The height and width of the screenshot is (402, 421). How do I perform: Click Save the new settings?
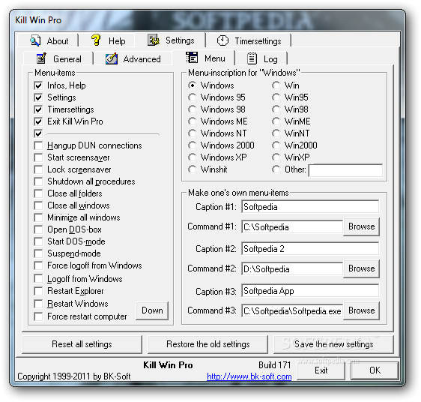coord(334,344)
